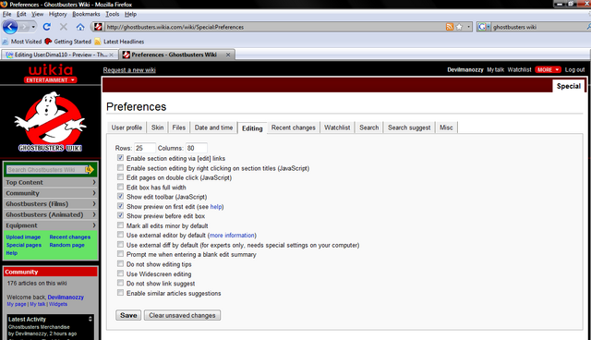591x340 pixels.
Task: Uncheck Show edit toolbar (JavaScript)
Action: [120, 197]
